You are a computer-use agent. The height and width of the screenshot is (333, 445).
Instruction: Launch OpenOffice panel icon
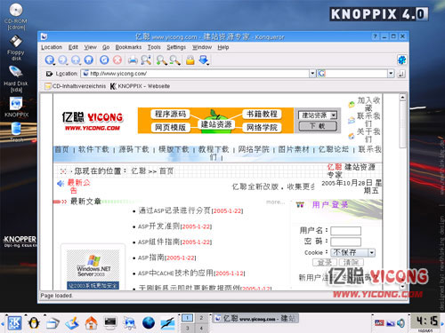(167, 322)
